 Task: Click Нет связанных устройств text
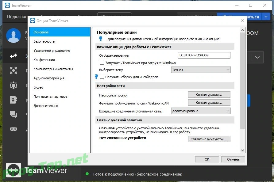(123, 138)
